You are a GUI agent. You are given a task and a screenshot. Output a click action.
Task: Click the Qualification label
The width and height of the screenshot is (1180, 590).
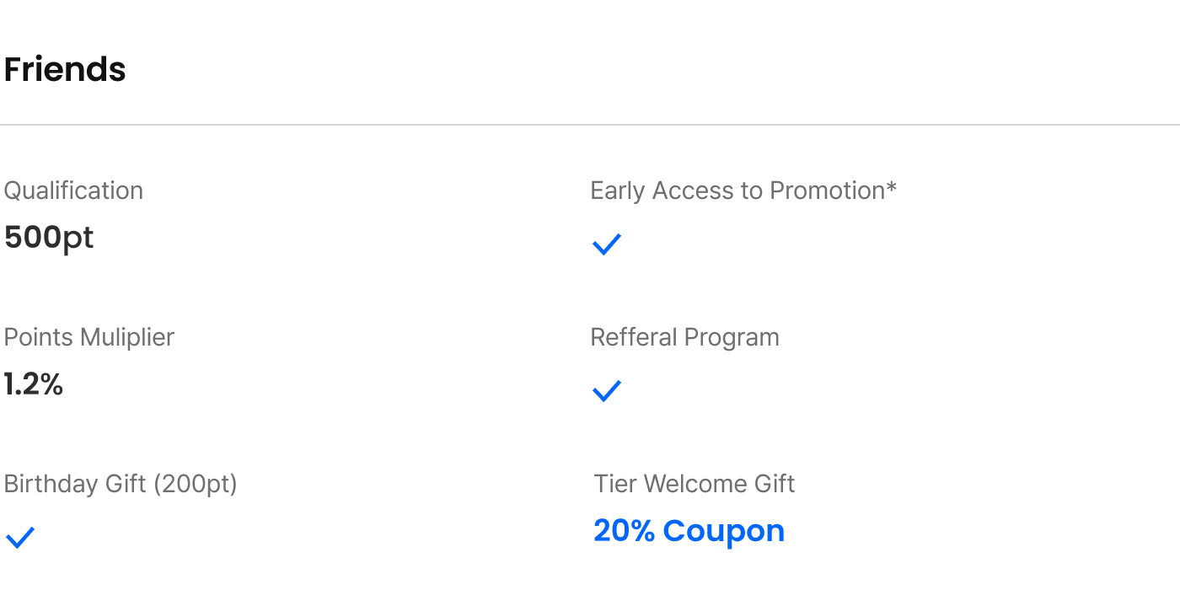tap(73, 190)
